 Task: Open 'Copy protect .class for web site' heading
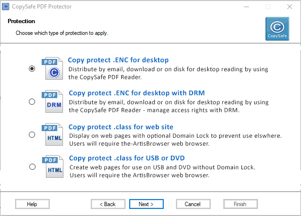coord(121,127)
